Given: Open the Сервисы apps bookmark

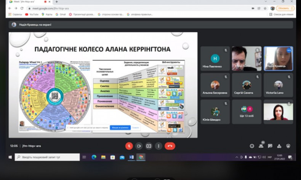Looking at the screenshot, I should click(15, 14).
